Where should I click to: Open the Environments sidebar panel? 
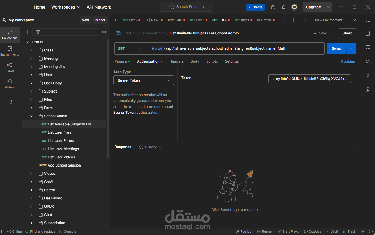(10, 51)
